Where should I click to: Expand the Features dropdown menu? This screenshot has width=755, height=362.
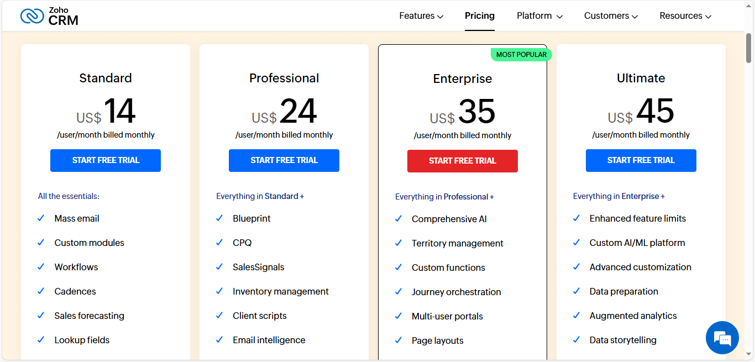421,16
